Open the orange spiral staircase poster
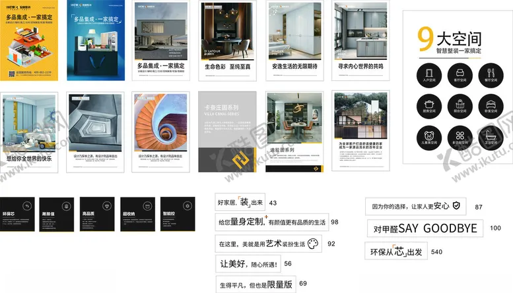This screenshot has width=513, height=293. click(x=160, y=132)
